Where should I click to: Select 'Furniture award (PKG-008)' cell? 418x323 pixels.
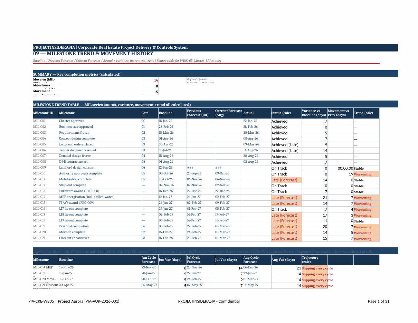(x=100, y=191)
